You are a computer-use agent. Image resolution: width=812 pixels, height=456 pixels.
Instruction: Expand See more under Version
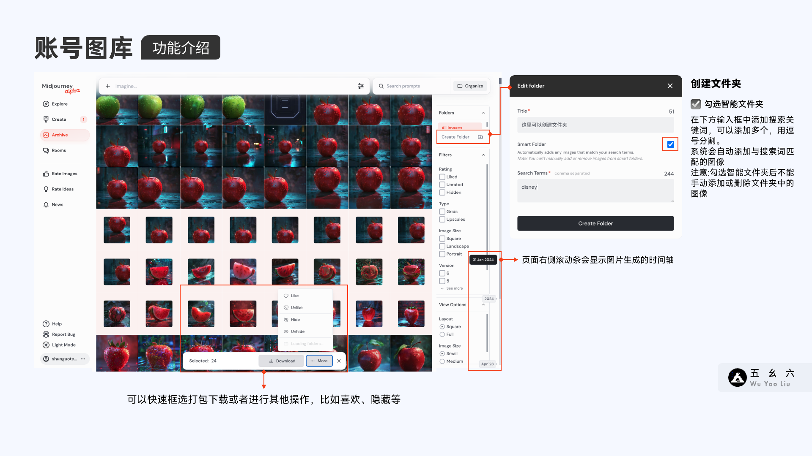pos(452,288)
